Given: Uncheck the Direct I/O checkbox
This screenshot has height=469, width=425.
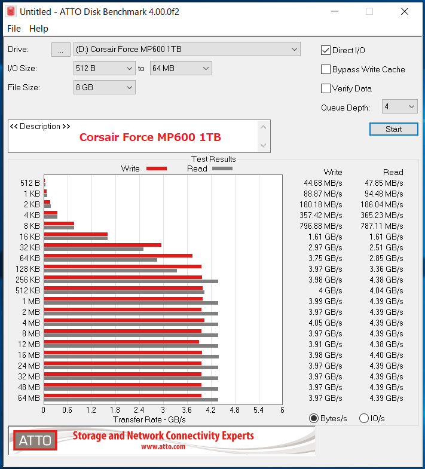Looking at the screenshot, I should 326,50.
